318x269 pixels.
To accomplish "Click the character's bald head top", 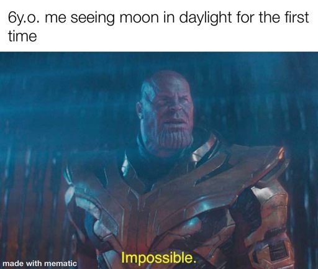I will pyautogui.click(x=166, y=80).
